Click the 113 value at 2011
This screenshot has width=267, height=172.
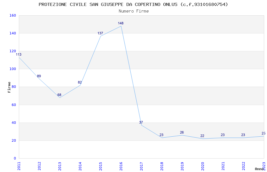19,54
